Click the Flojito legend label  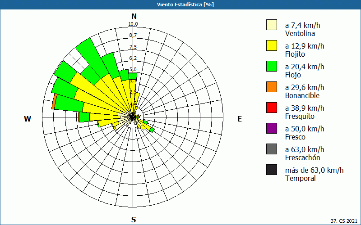pyautogui.click(x=295, y=54)
